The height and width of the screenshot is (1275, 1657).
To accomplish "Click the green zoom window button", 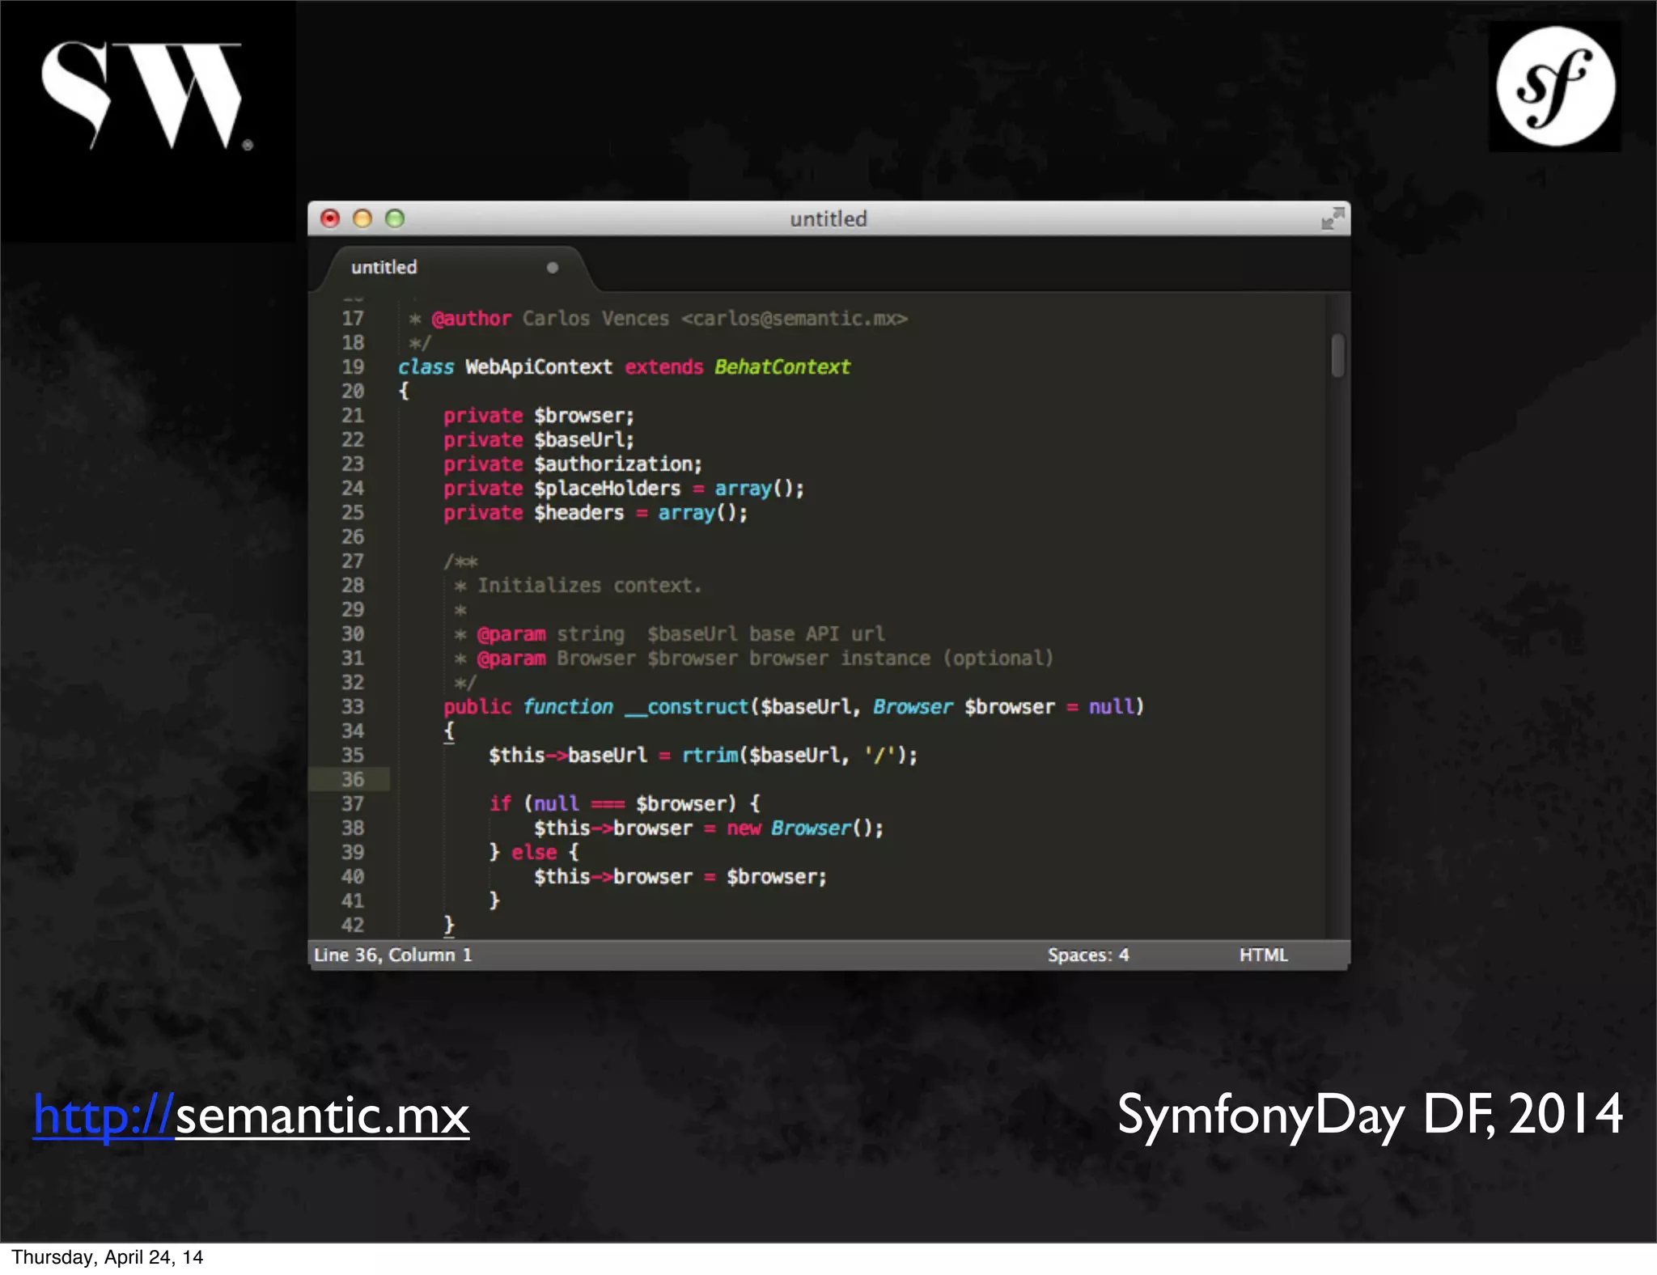I will click(x=395, y=218).
